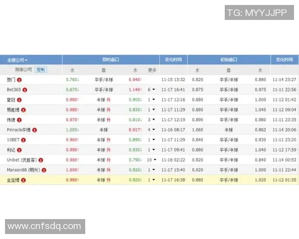Screen dimensions: 299x239
Task: Click the 即时盘口 column header
Action: tap(110, 59)
